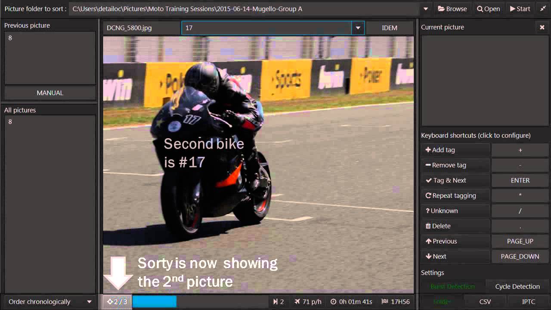Configure the '*' key for Repeat tagging
Viewport: 551px width, 310px height.
[x=520, y=195]
